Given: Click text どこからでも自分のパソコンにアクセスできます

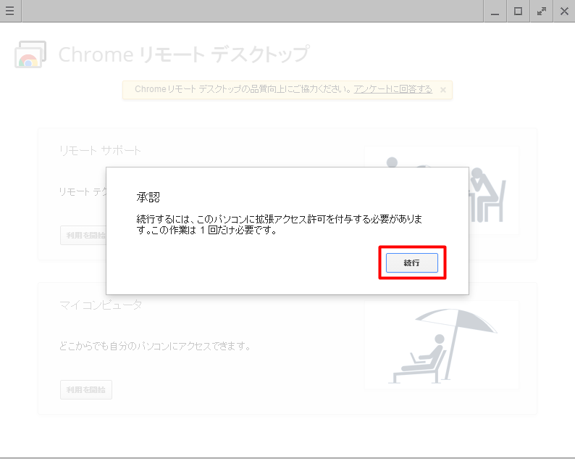Looking at the screenshot, I should [x=155, y=346].
